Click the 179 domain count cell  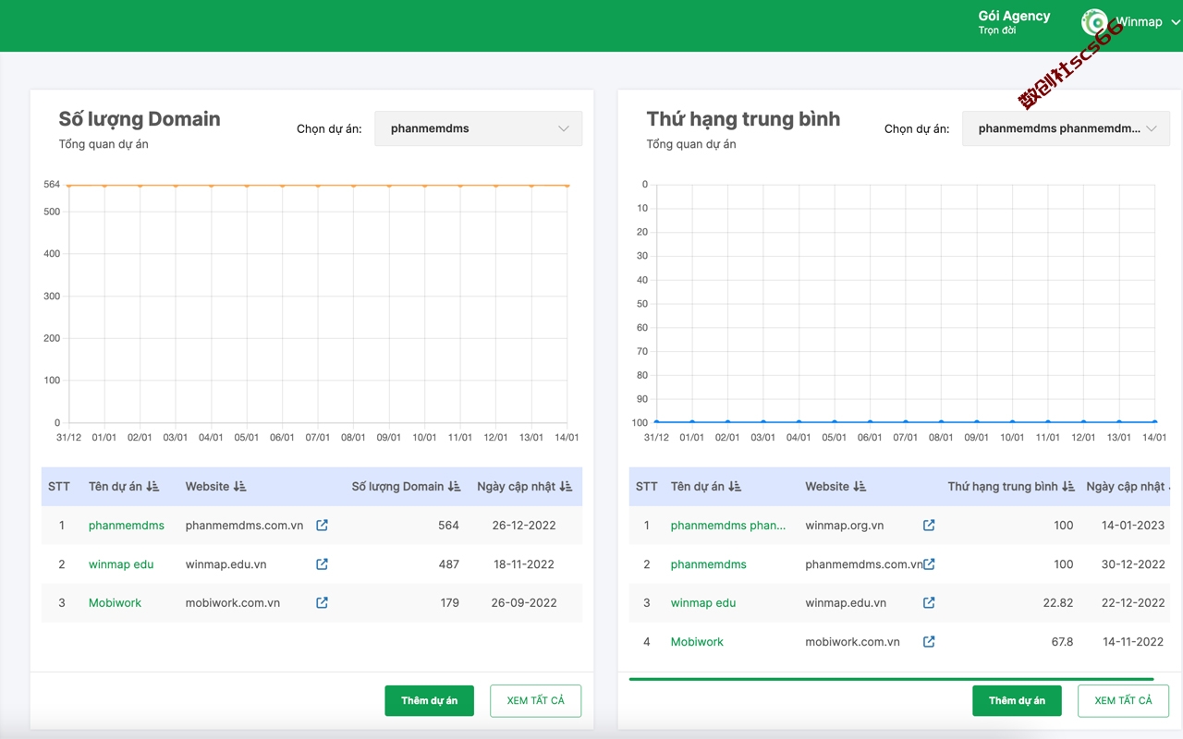click(449, 602)
